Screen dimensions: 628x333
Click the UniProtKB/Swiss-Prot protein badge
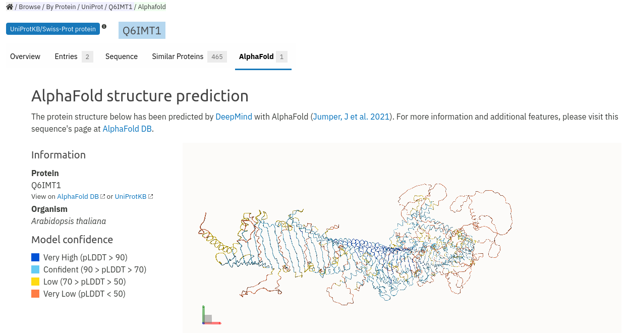click(x=53, y=29)
